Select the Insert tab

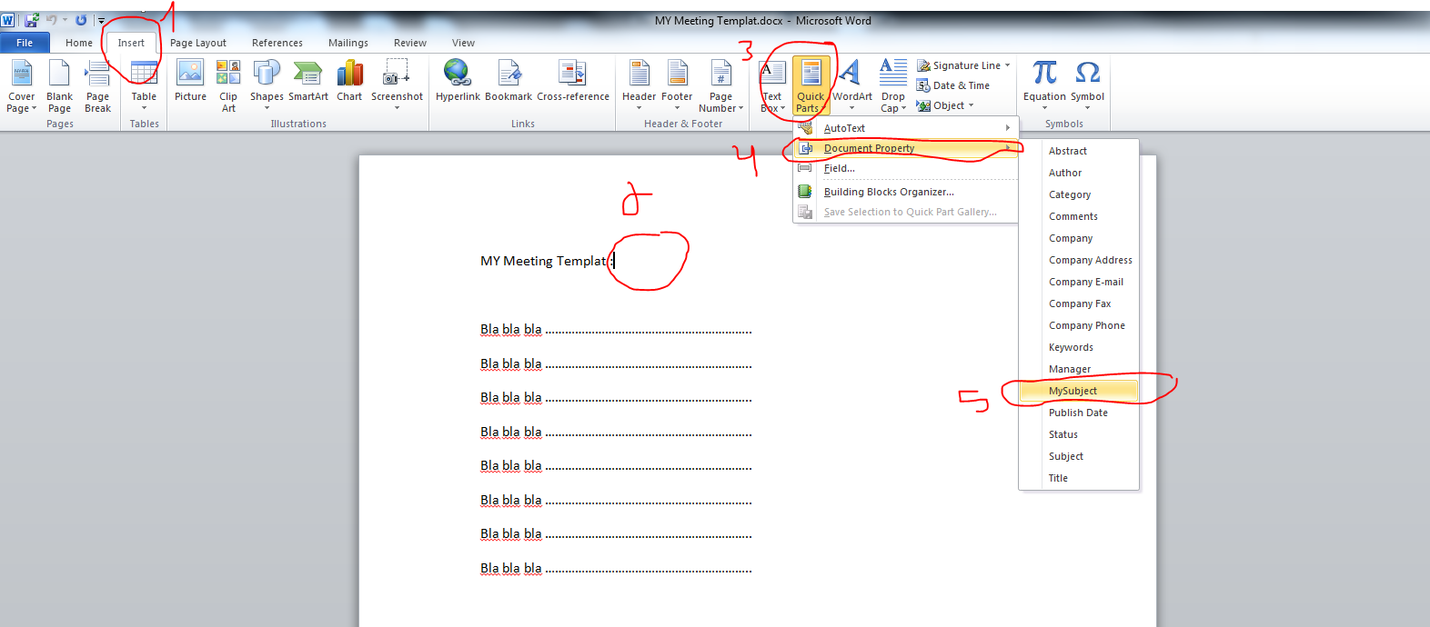131,43
